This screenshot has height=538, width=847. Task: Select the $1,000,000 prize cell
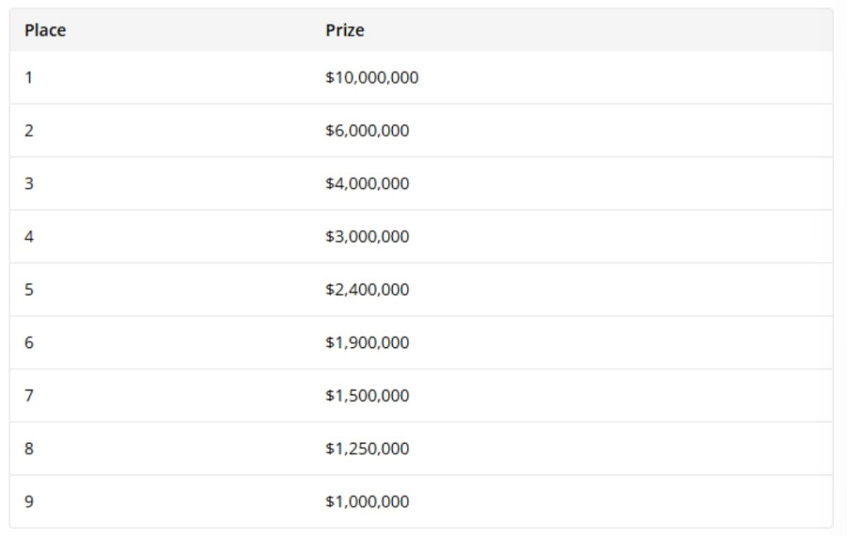click(367, 501)
